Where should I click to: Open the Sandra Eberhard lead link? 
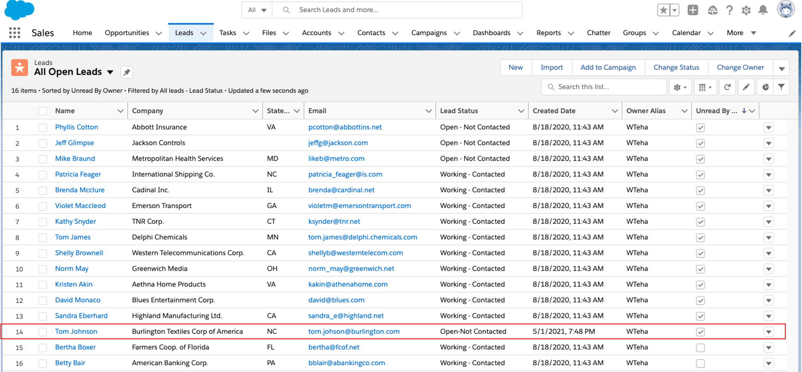[81, 316]
